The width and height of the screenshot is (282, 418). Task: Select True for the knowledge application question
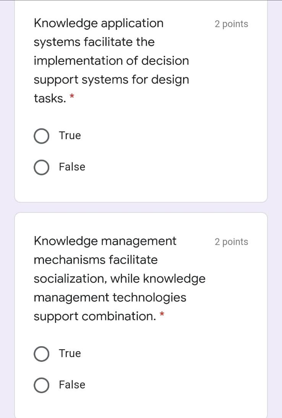[41, 136]
